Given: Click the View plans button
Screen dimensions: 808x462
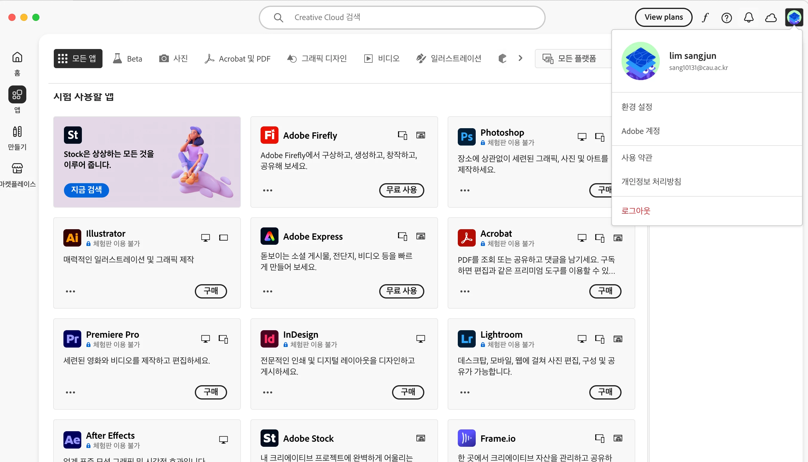Looking at the screenshot, I should coord(663,17).
